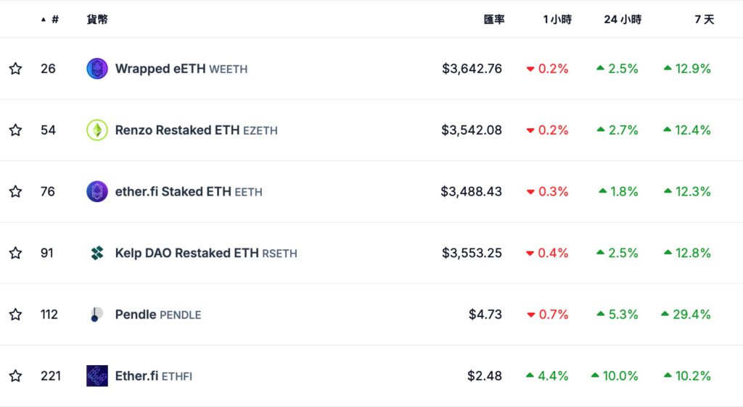Open the Wrapped eETH WEETH link
Image resolution: width=743 pixels, height=407 pixels.
181,69
